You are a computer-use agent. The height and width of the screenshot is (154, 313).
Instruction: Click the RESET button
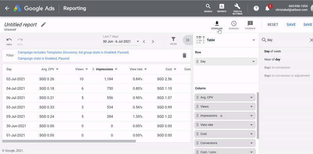(x=273, y=25)
